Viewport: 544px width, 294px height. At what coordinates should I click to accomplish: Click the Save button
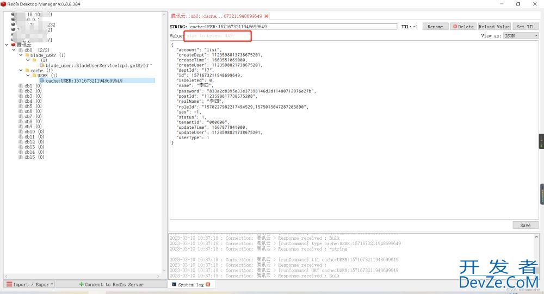(x=526, y=226)
